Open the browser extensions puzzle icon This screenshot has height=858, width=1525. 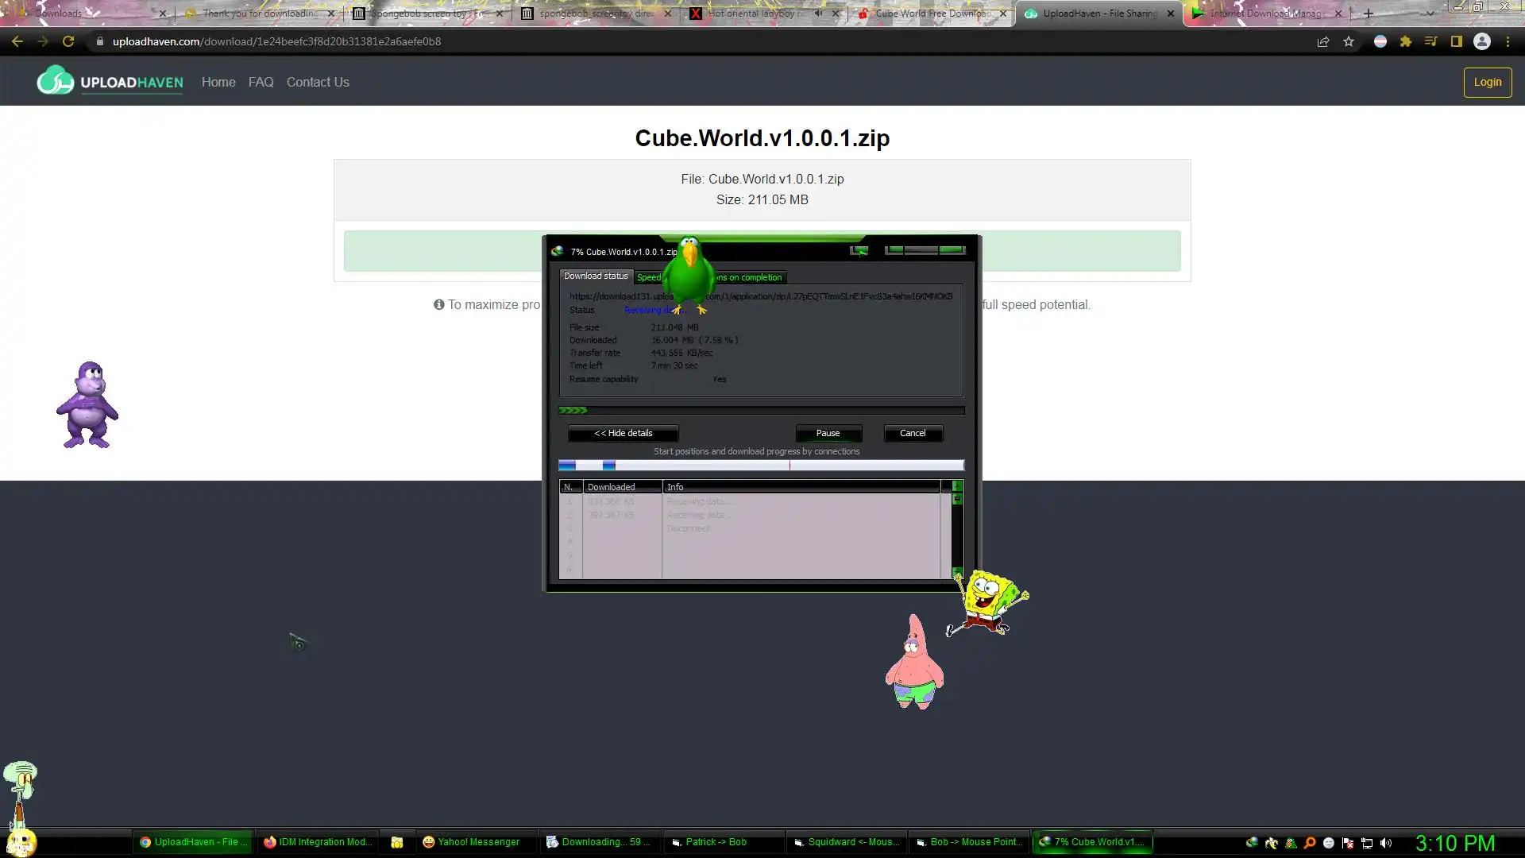(x=1405, y=41)
